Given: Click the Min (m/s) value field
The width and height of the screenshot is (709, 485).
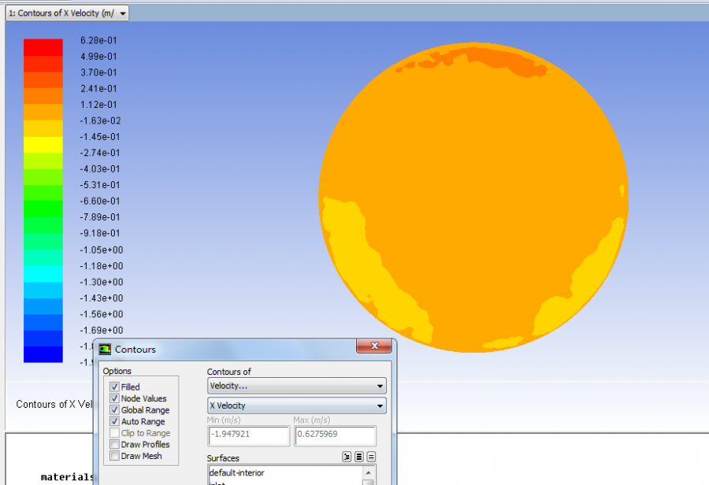Looking at the screenshot, I should tap(249, 435).
